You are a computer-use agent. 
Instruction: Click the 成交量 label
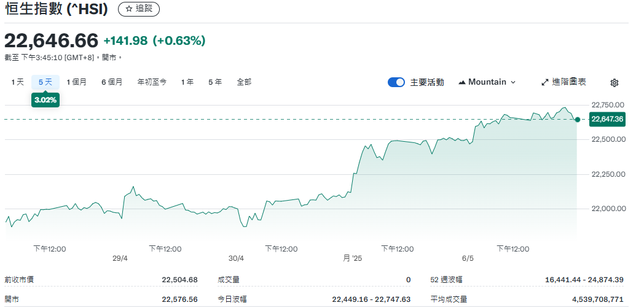click(229, 280)
